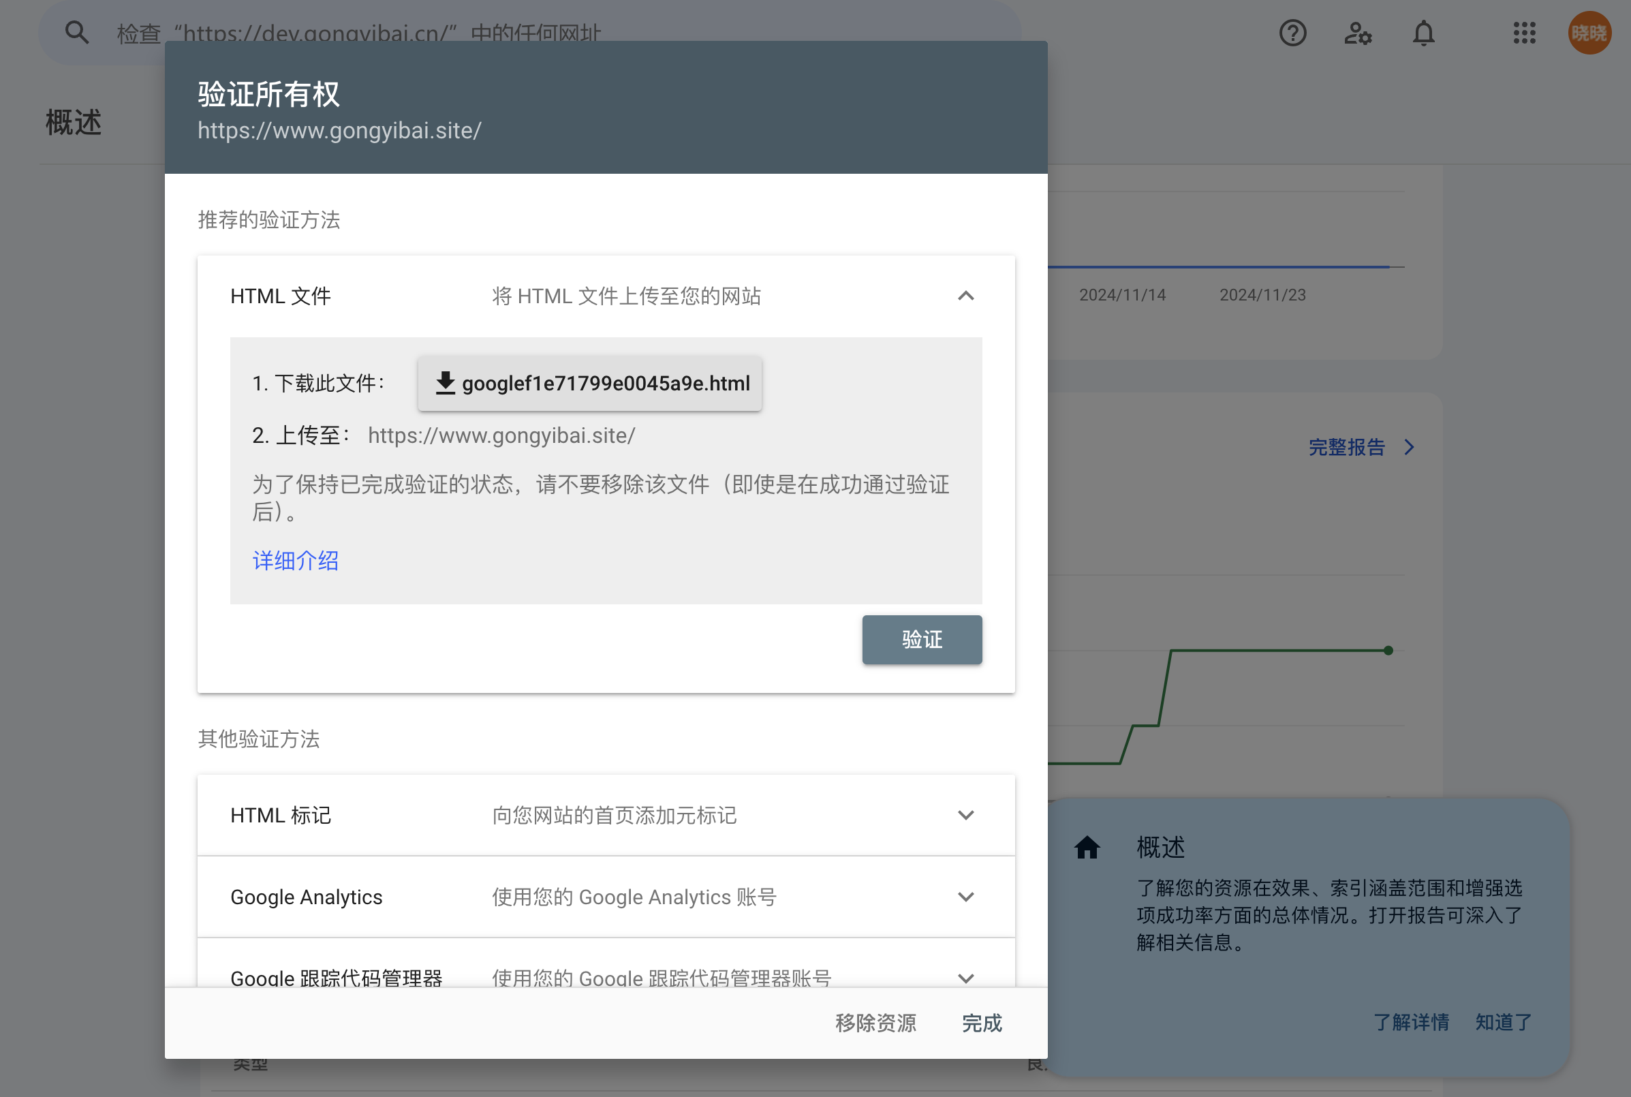Open the 详细介绍 link

(x=295, y=560)
